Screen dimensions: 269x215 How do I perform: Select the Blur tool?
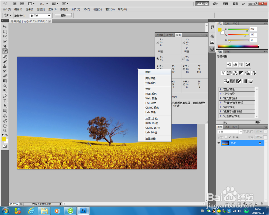pos(5,85)
